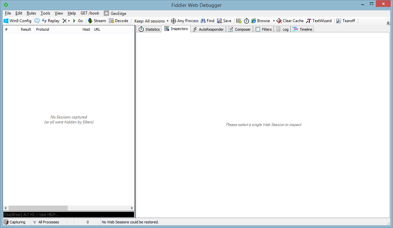Open the GeoEdge menu item
This screenshot has width=393, height=228.
pos(115,13)
